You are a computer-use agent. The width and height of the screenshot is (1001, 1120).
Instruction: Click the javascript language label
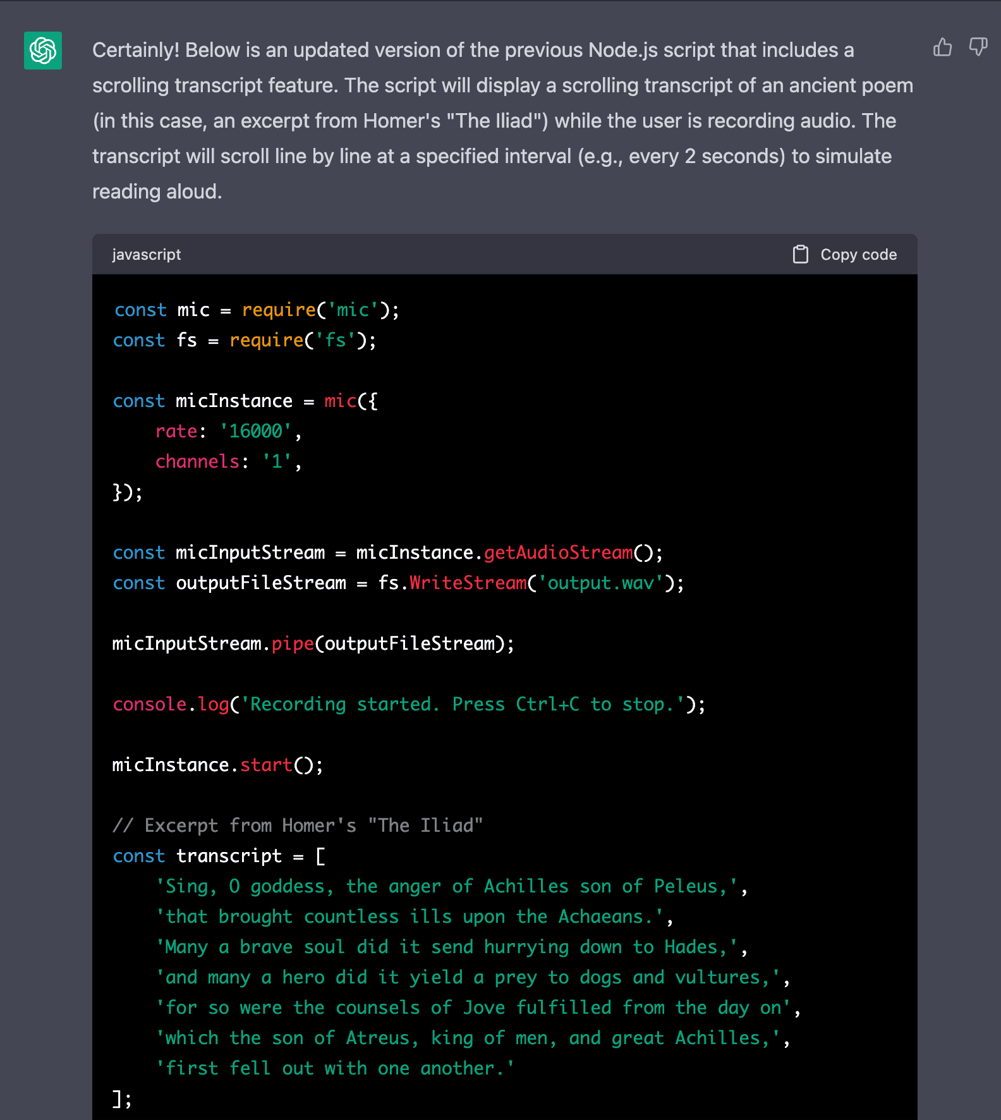tap(146, 254)
